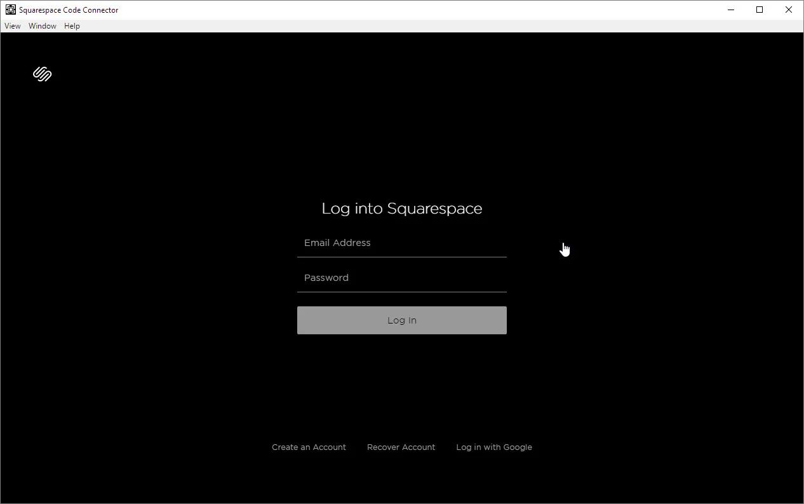Focus the Password field
The width and height of the screenshot is (804, 504).
402,278
